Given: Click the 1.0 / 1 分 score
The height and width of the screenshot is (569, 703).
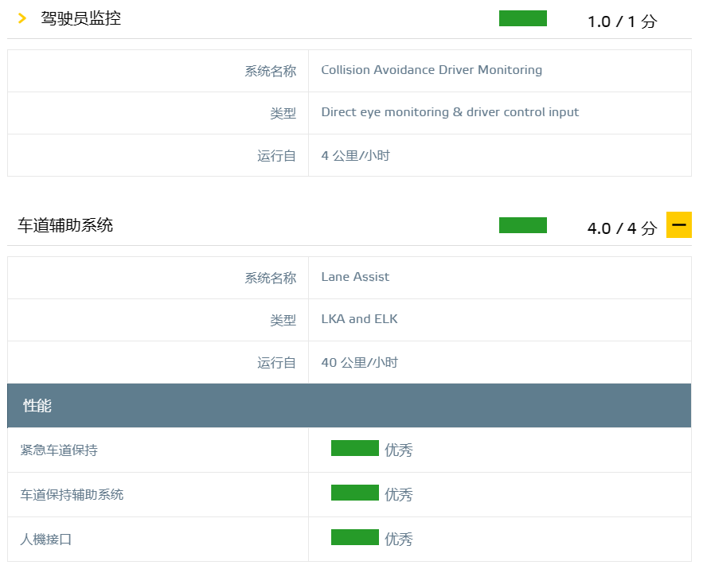Looking at the screenshot, I should (x=622, y=21).
